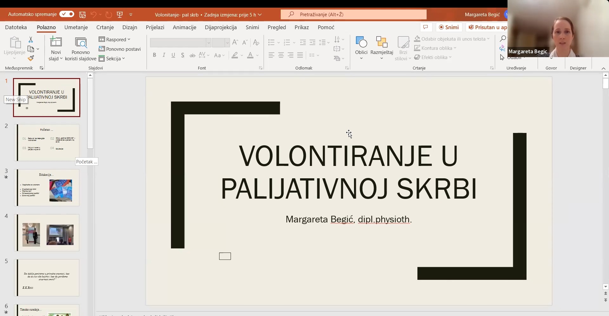
Task: Center-align the slide text
Action: (x=281, y=55)
